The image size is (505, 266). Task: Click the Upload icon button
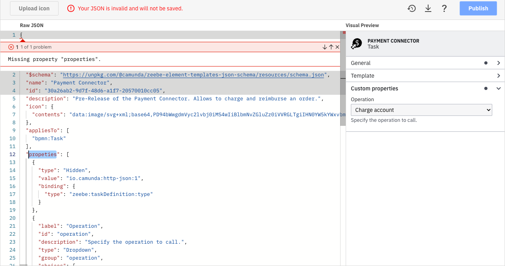pos(34,8)
